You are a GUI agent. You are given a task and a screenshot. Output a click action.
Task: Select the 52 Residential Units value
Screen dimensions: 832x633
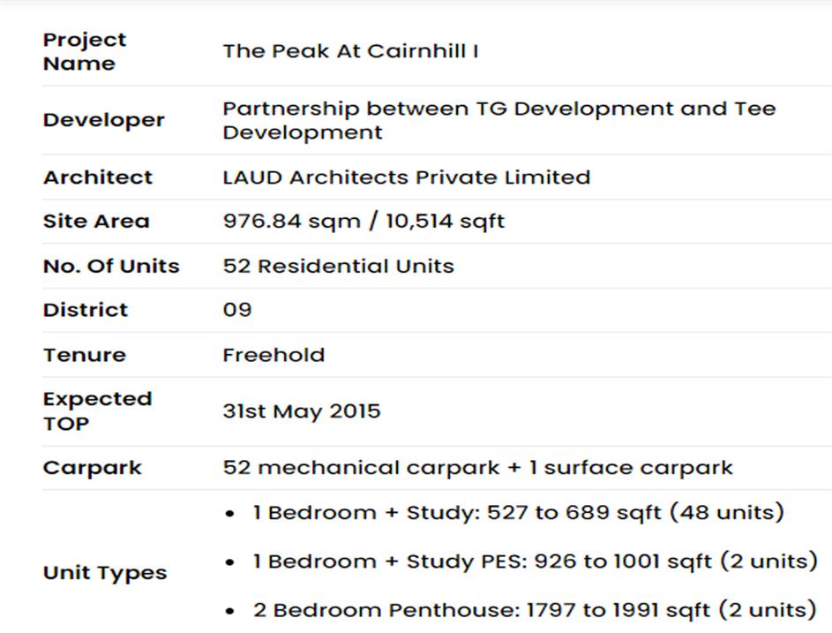pos(338,267)
